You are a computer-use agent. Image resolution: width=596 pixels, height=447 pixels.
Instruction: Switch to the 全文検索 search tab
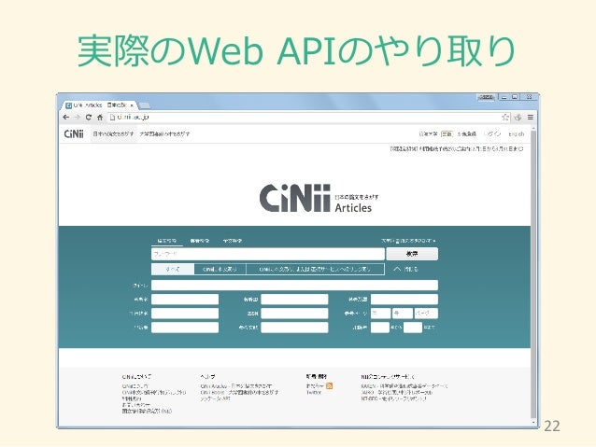[233, 241]
